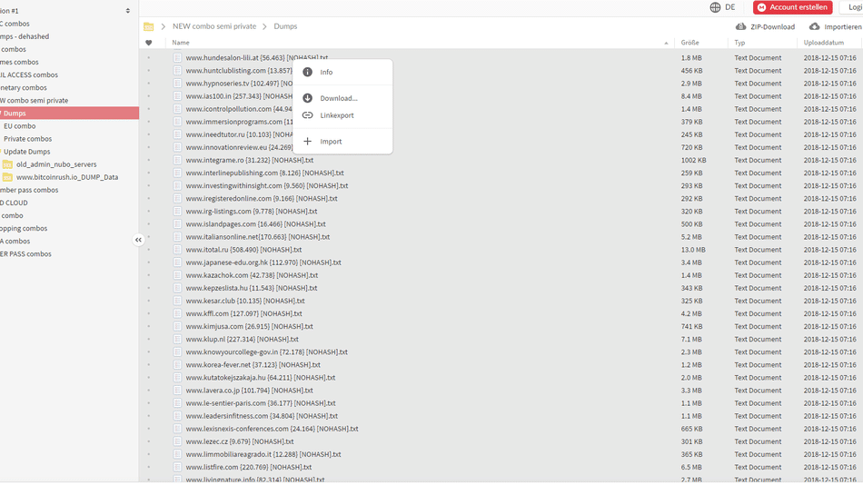Select file www.le-sentier-paris.com {36.177} [NOHASH].txt
The width and height of the screenshot is (863, 485).
point(261,403)
